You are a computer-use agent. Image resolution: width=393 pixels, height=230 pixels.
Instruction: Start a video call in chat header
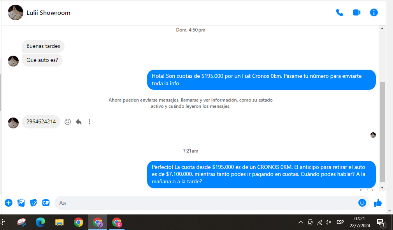[x=357, y=12]
